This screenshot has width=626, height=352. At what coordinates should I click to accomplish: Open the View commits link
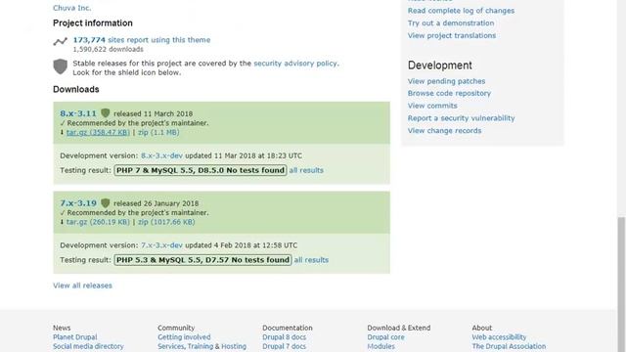[x=432, y=106]
